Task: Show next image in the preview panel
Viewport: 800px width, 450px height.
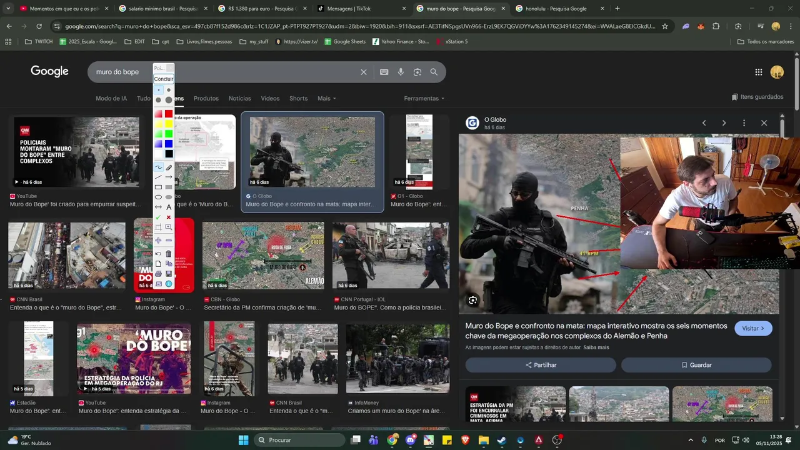Action: point(724,123)
